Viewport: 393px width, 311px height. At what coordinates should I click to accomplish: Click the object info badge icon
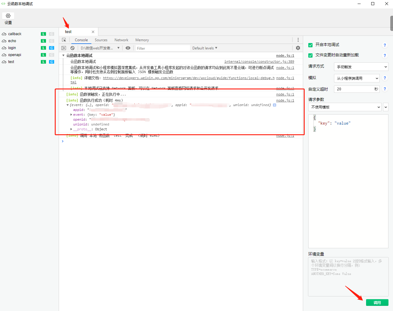(x=274, y=105)
